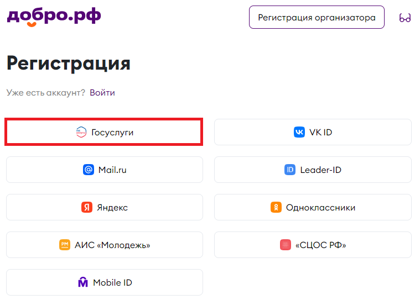Sign up with Leader-ID
The width and height of the screenshot is (420, 300).
pyautogui.click(x=313, y=170)
